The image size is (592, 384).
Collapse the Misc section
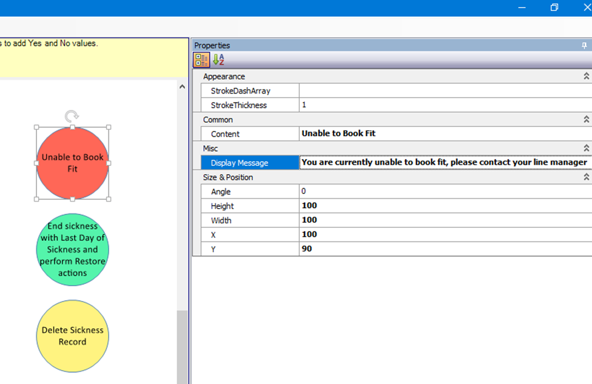[x=586, y=148]
